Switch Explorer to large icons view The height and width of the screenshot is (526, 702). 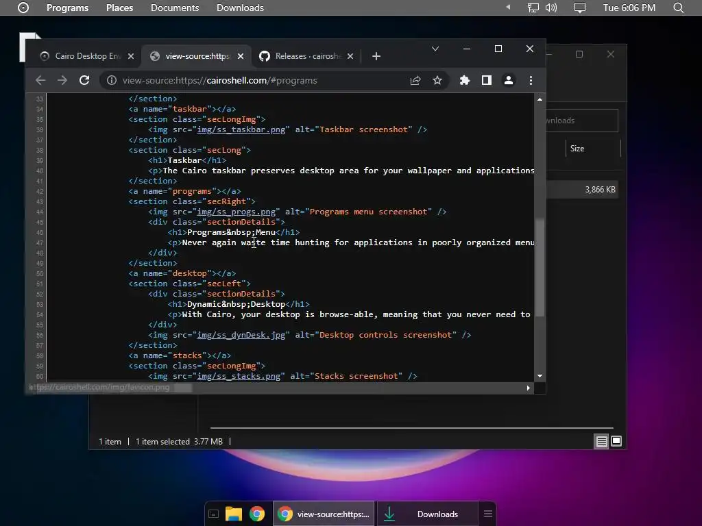coord(616,442)
